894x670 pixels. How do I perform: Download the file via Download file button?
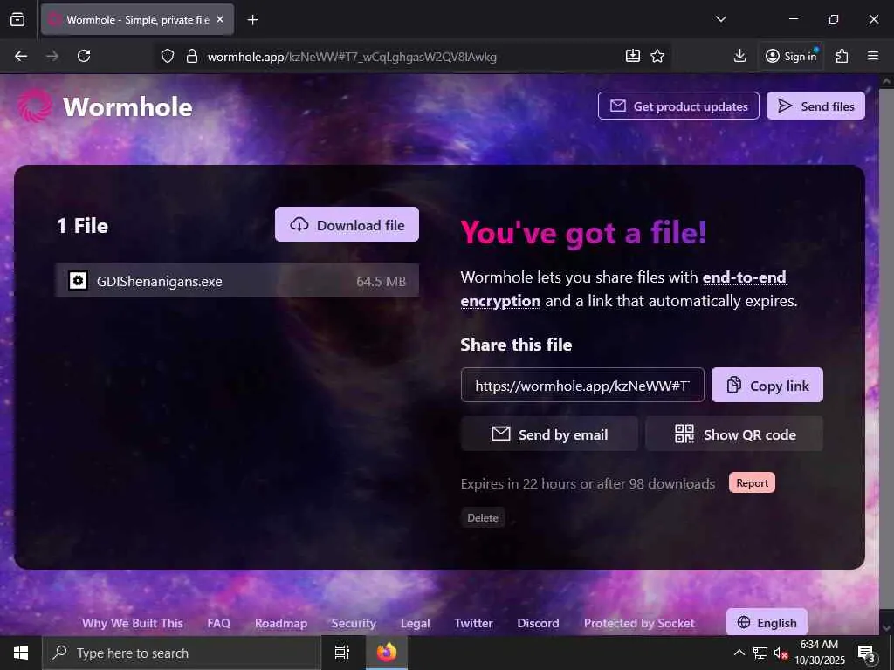coord(347,224)
